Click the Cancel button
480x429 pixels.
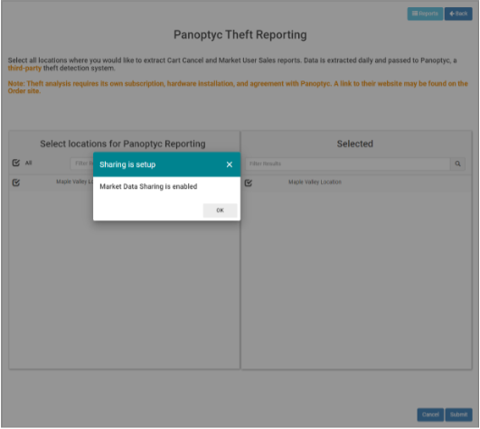(x=430, y=415)
